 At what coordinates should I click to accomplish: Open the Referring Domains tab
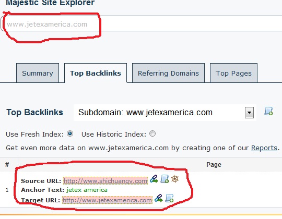pyautogui.click(x=168, y=73)
